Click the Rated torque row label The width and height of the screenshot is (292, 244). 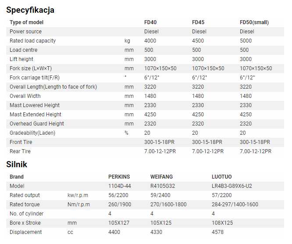(25, 205)
